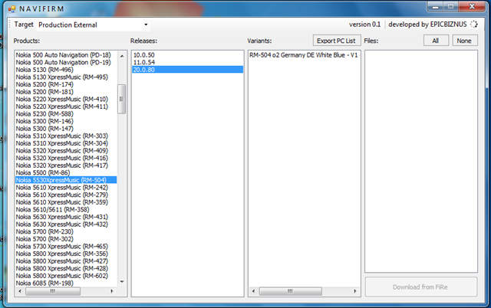
Task: Click Download from FiRe button
Action: click(x=421, y=287)
